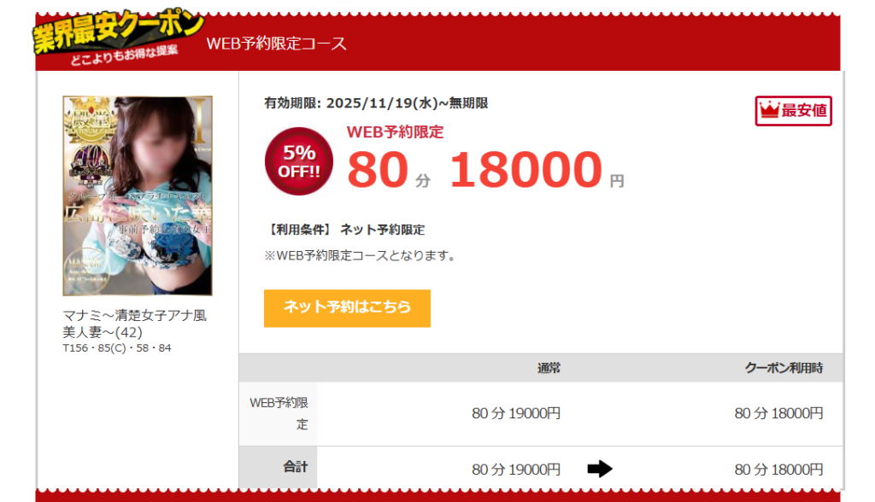Click the 5% OFF!! red circle badge
Image resolution: width=875 pixels, height=502 pixels.
(x=298, y=161)
